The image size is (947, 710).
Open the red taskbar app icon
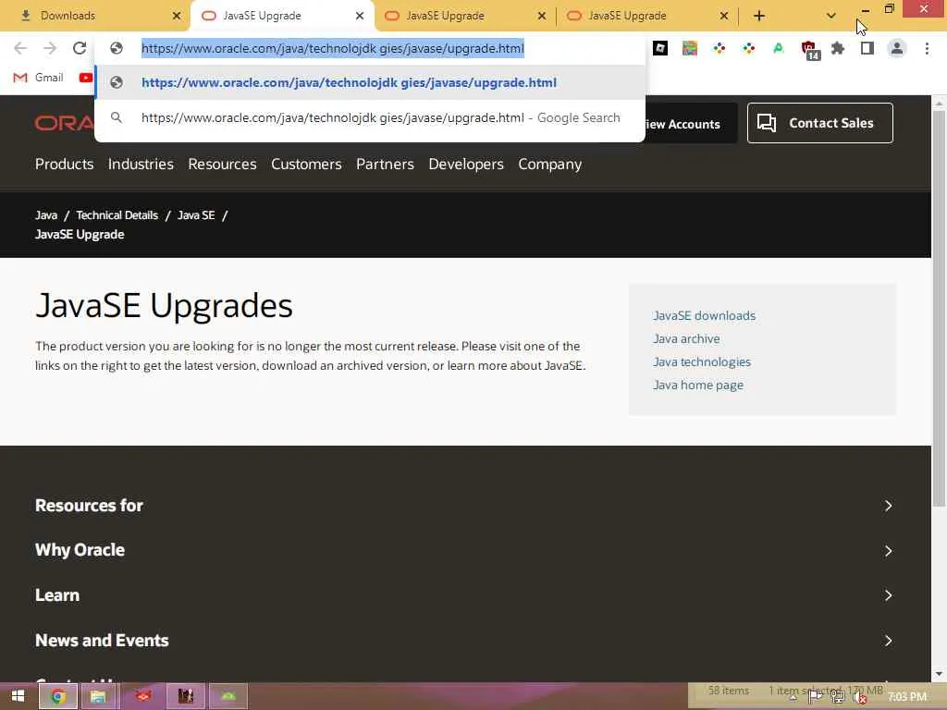[x=142, y=696]
